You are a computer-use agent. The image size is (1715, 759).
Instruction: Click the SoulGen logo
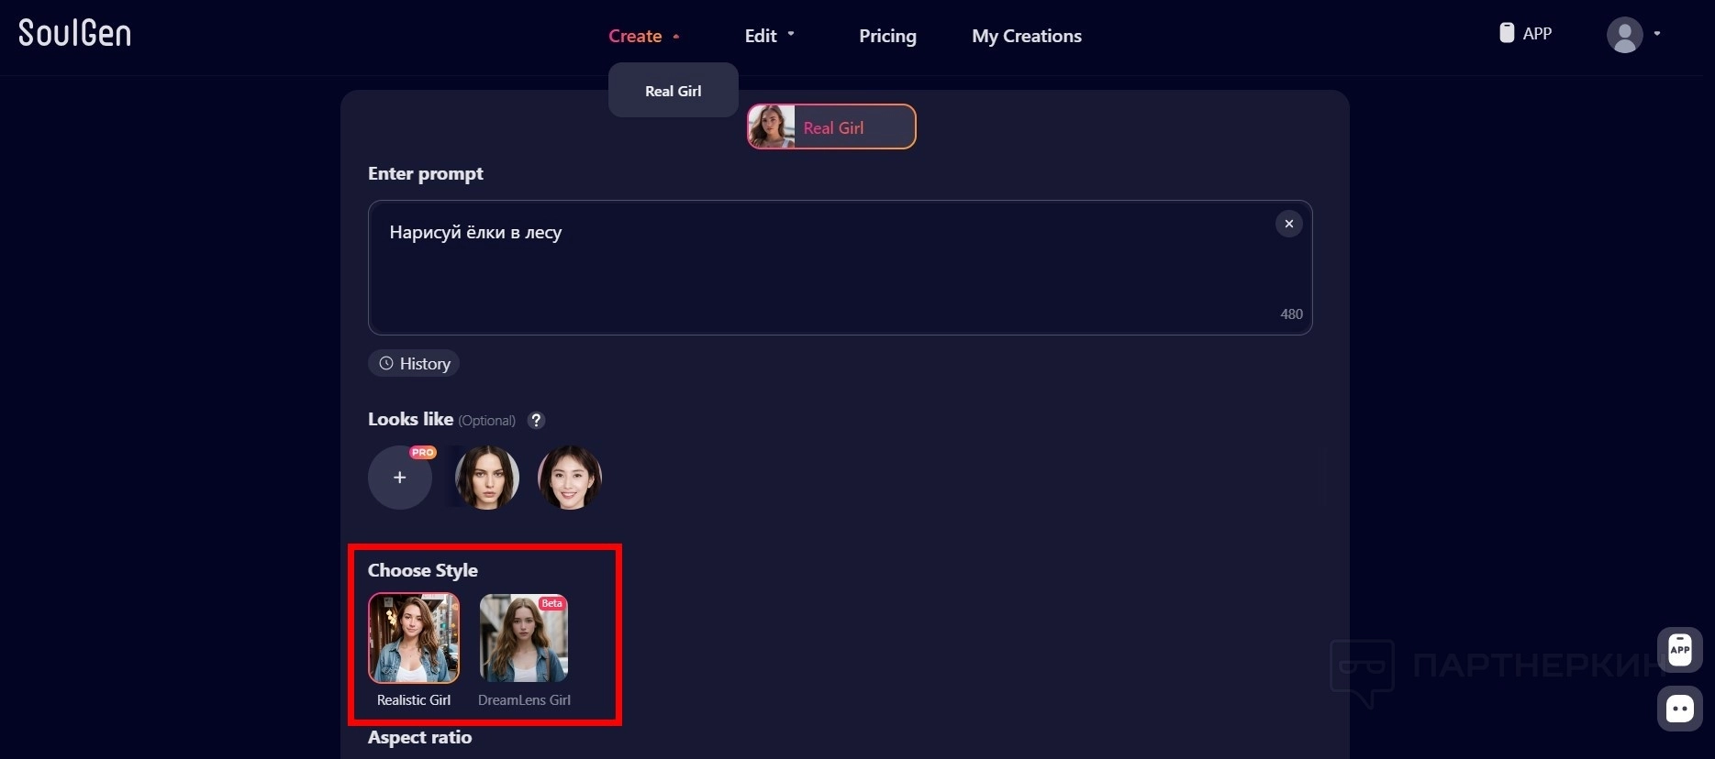74,33
